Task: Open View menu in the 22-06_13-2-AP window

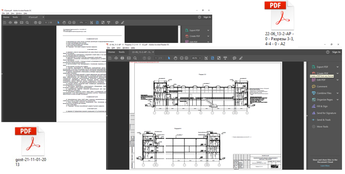Action: pyautogui.click(x=118, y=48)
